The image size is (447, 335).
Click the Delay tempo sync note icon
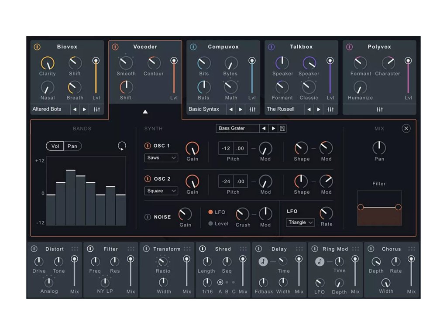[x=263, y=261]
